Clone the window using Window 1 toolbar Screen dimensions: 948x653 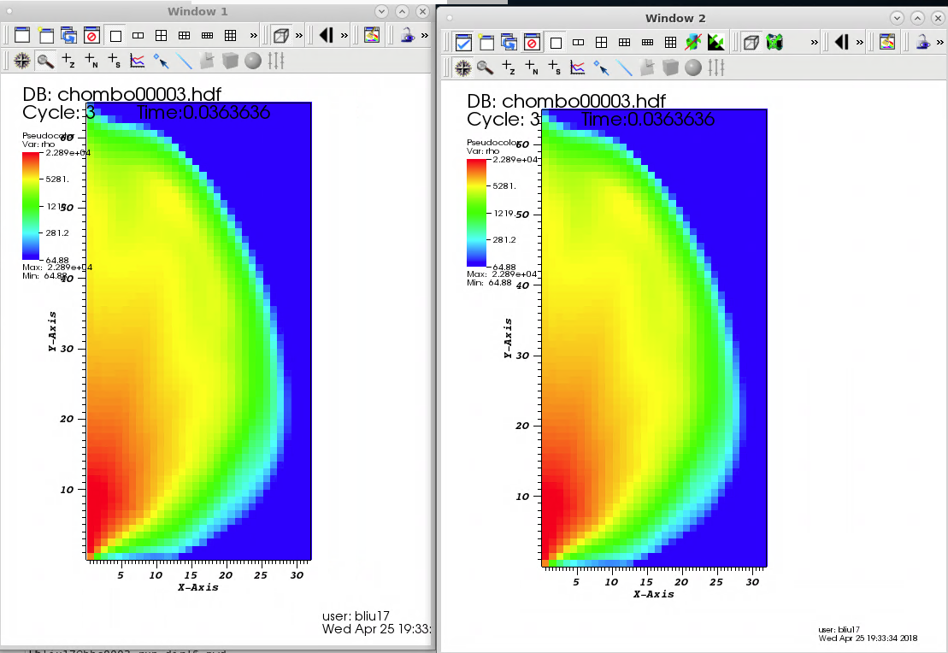69,35
